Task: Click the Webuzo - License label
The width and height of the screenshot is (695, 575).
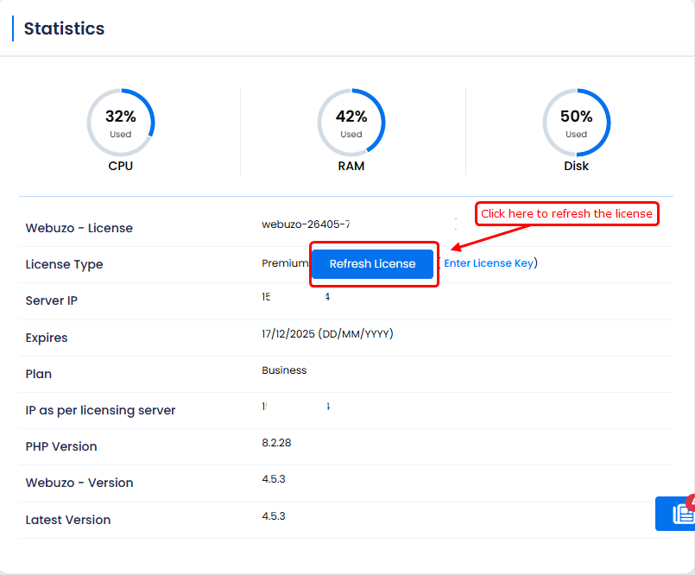Action: coord(79,228)
